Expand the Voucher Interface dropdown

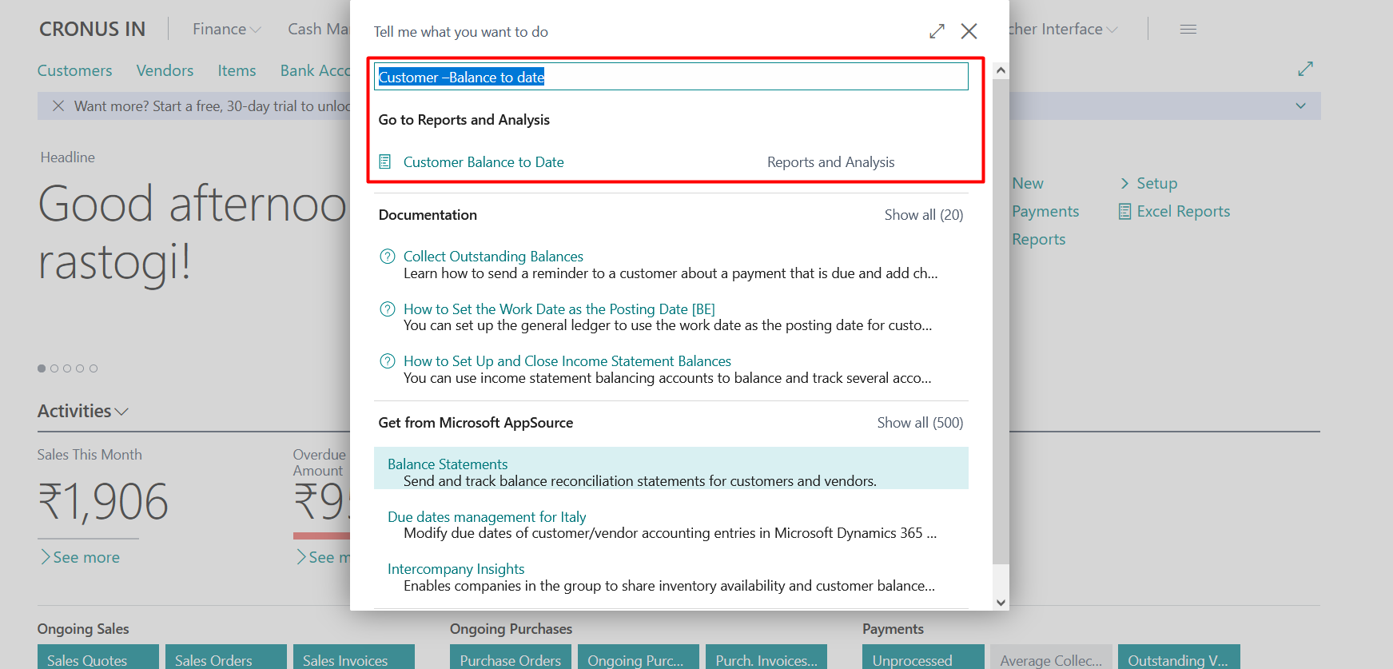(1064, 29)
